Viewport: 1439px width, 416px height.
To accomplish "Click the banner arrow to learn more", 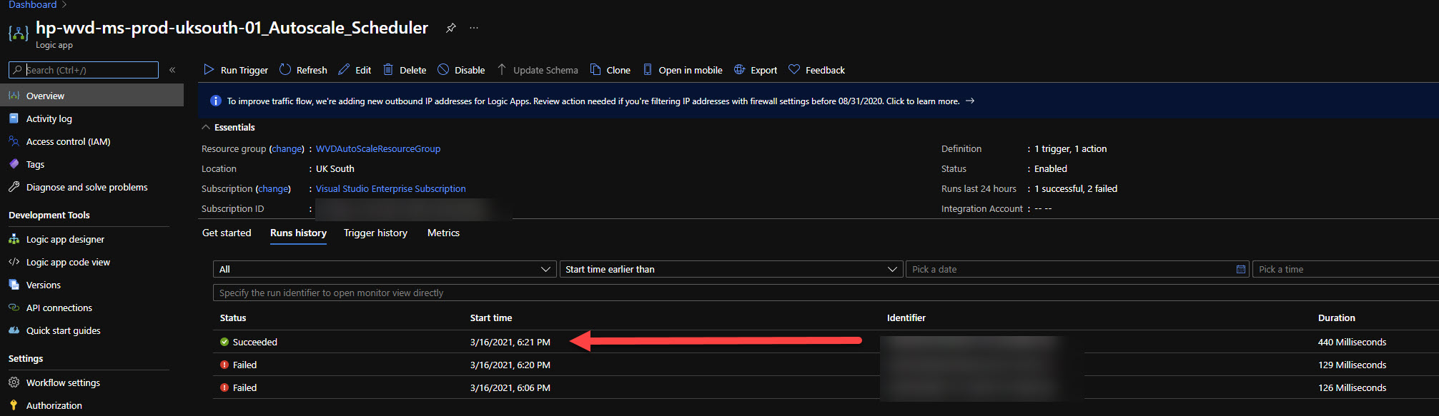I will 970,101.
